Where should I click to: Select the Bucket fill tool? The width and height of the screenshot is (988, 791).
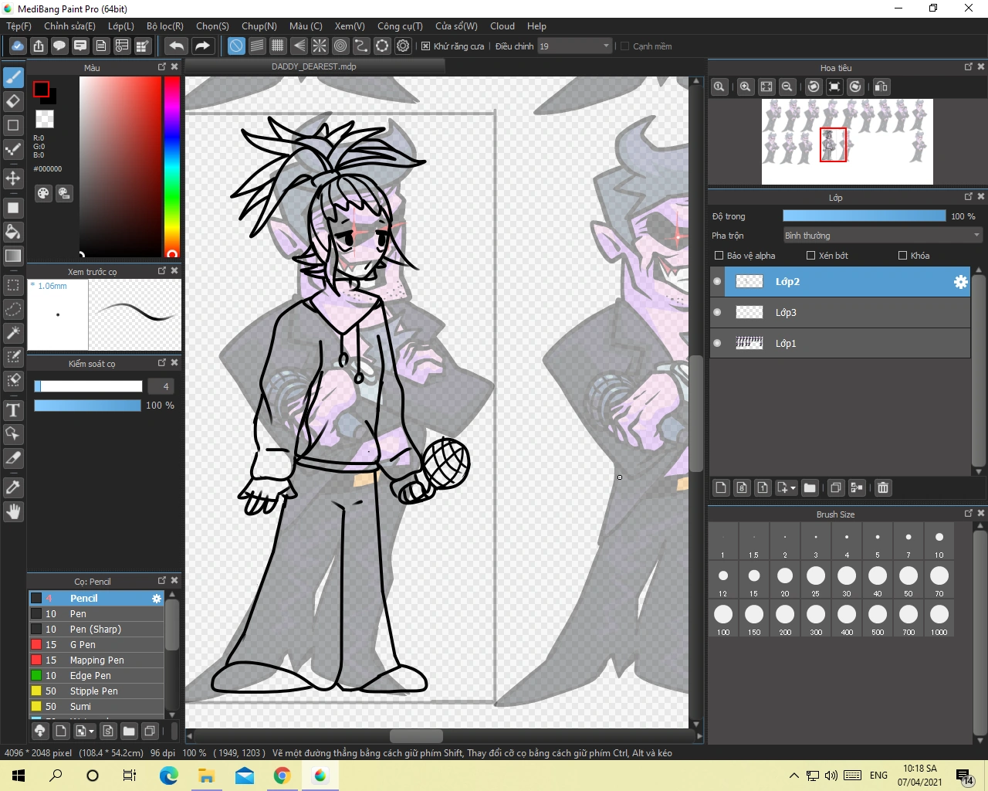tap(13, 232)
